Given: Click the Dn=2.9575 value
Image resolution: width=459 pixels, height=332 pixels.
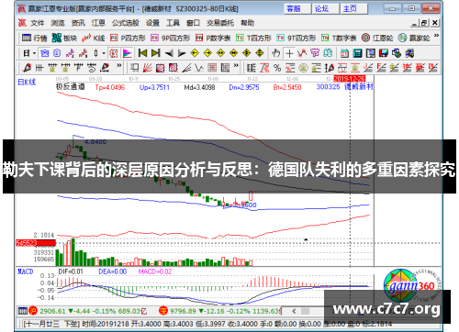Looking at the screenshot, I should [244, 87].
